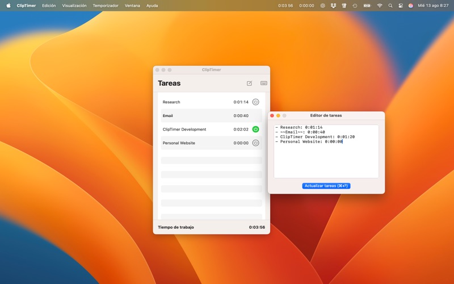Viewport: 454px width, 284px height.
Task: Open the ClipTimer application menu
Action: pos(26,6)
